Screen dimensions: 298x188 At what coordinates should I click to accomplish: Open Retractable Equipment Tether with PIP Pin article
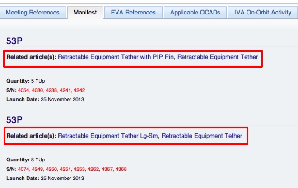(x=116, y=57)
